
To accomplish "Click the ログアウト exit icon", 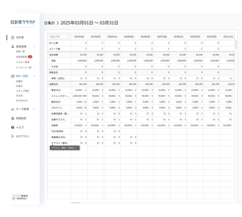I will click(x=13, y=136).
